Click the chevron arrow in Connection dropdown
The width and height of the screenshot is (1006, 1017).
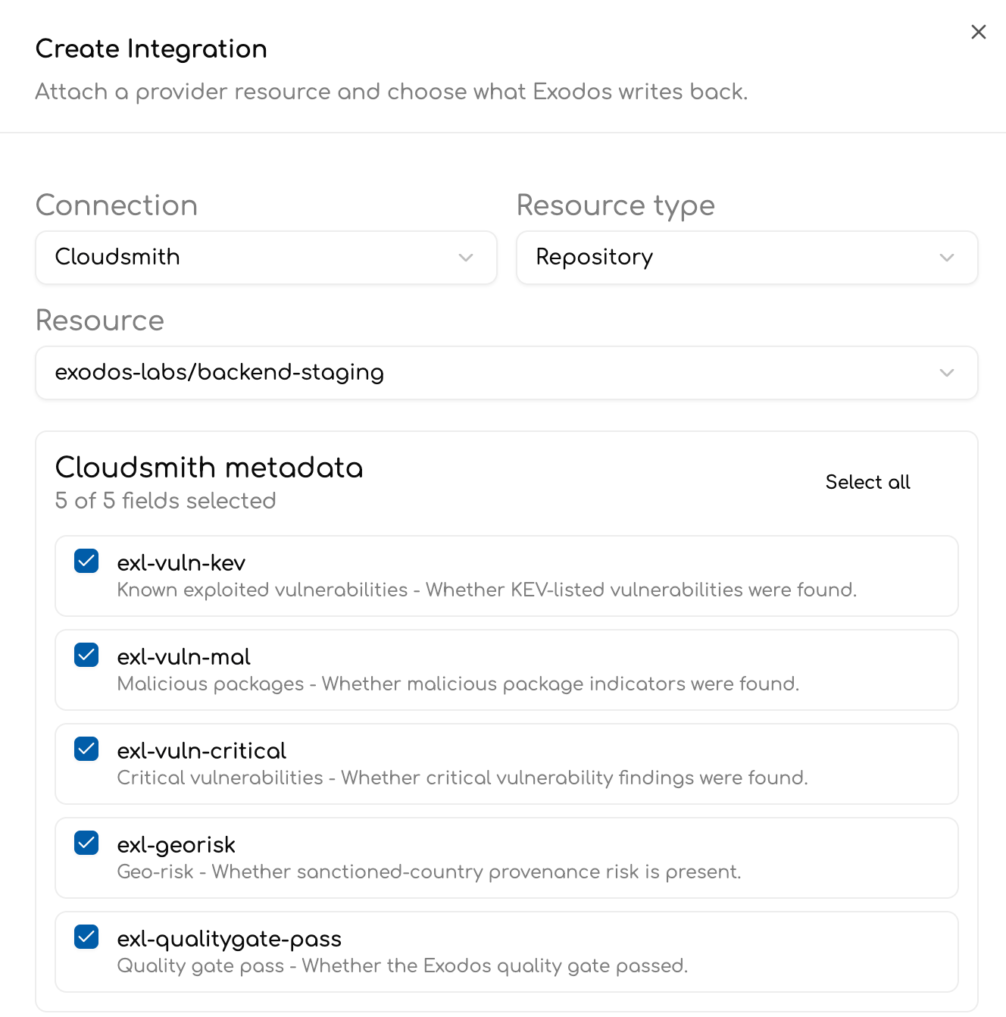[466, 258]
